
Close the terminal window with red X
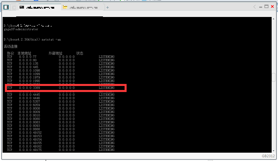(273, 7)
